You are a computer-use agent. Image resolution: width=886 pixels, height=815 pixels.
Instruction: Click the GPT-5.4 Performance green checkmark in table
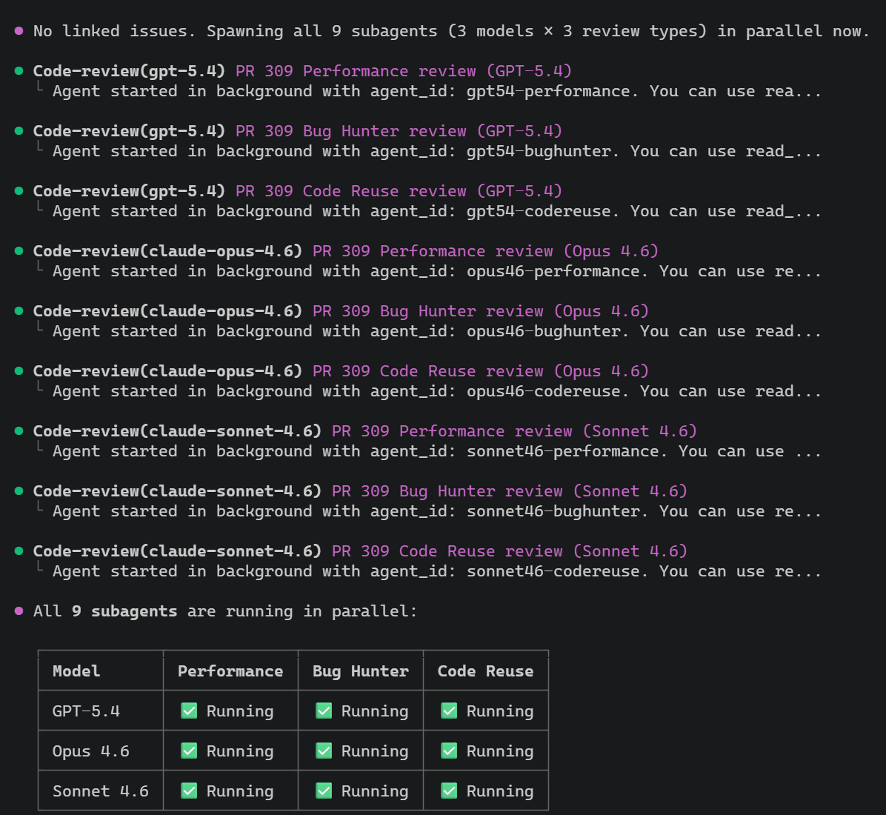click(190, 711)
